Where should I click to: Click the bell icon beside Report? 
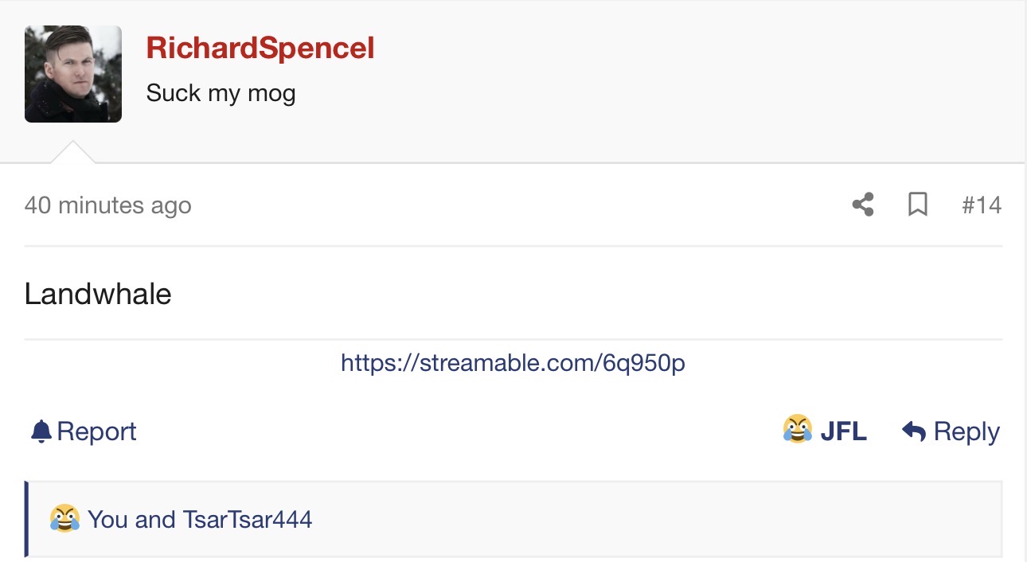(41, 431)
